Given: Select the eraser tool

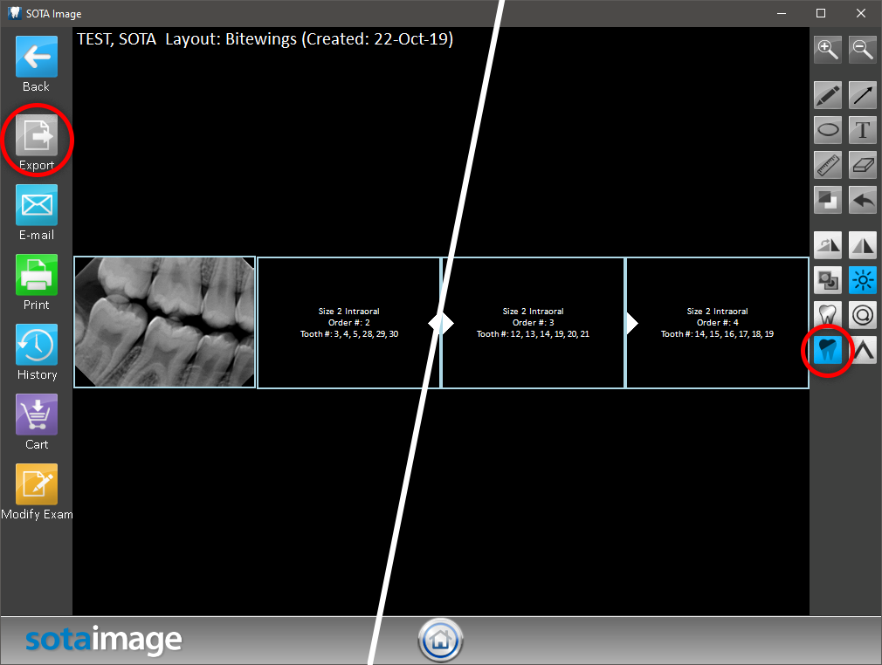Looking at the screenshot, I should tap(863, 165).
